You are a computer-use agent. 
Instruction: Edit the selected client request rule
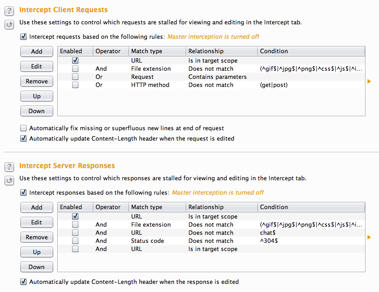click(x=37, y=67)
